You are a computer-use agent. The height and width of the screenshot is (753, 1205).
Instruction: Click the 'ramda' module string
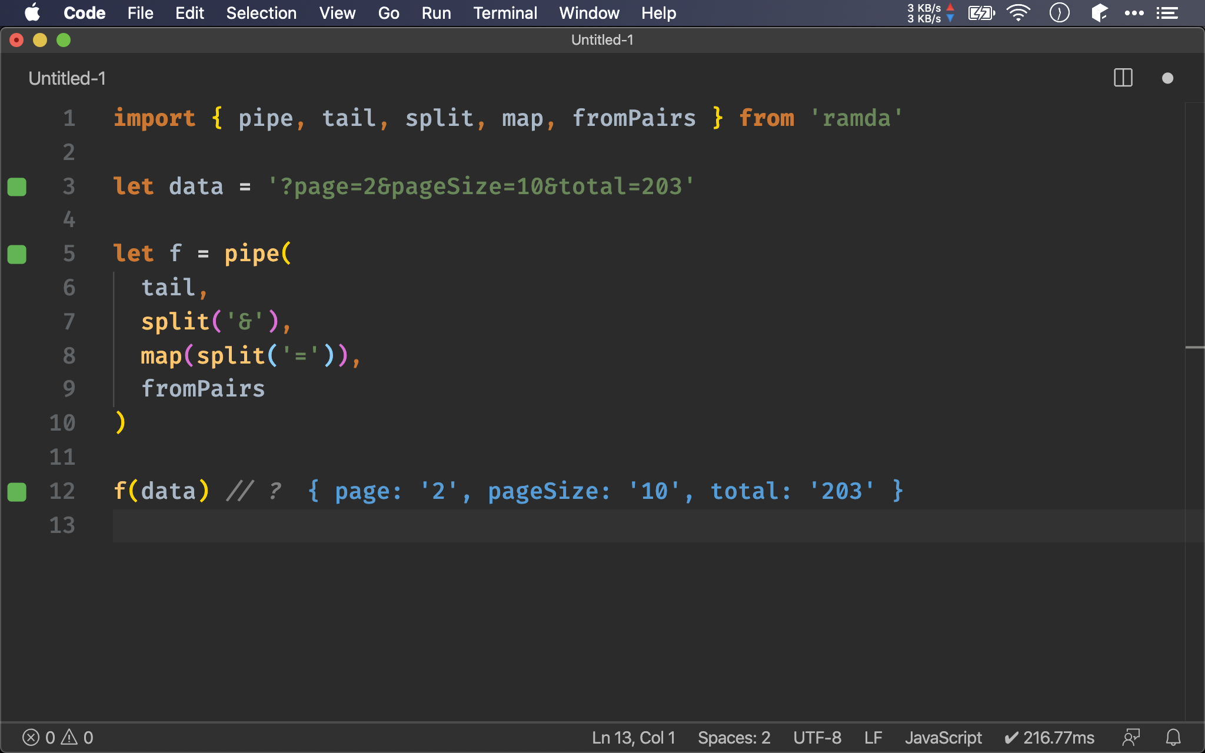click(x=857, y=118)
